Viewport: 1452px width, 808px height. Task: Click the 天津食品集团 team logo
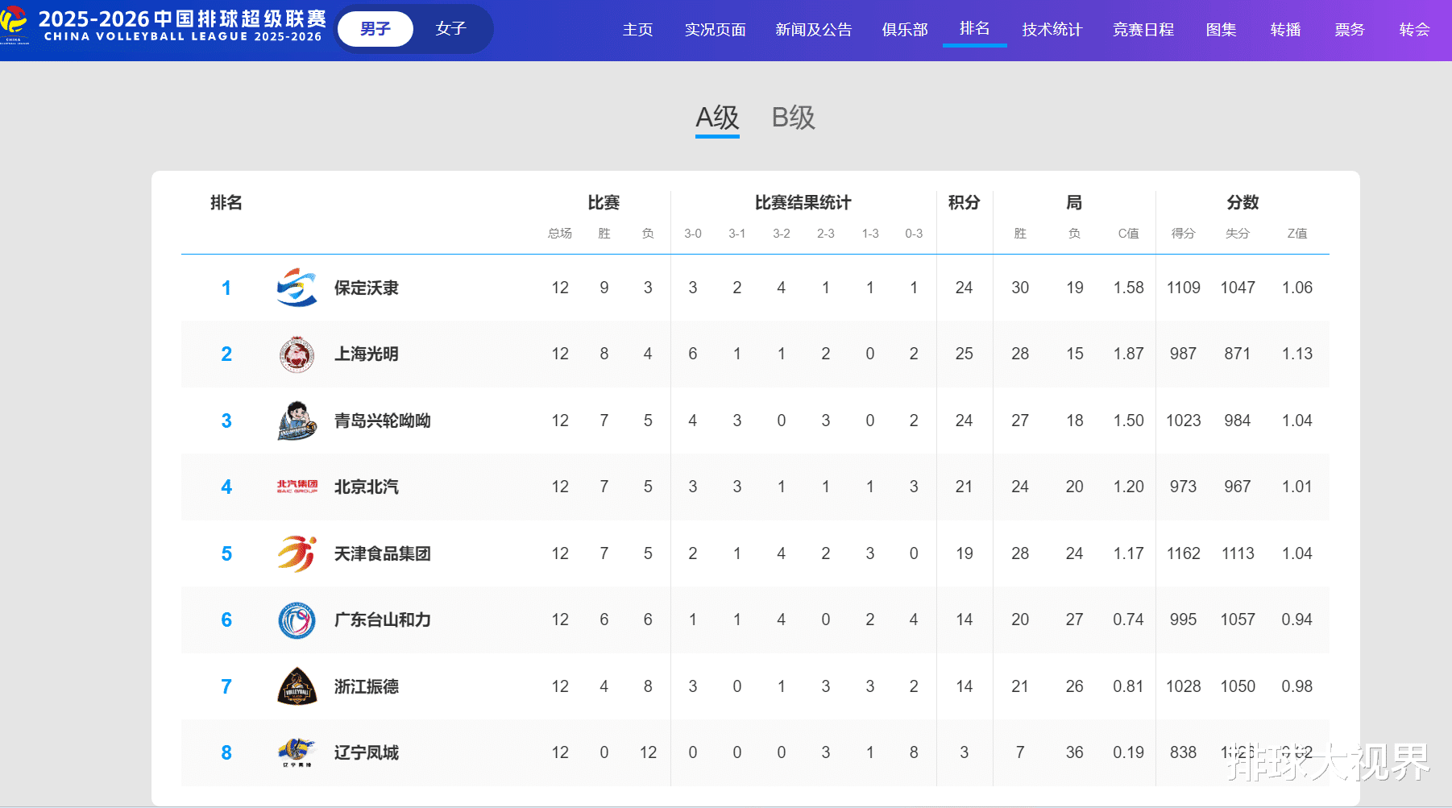tap(297, 553)
